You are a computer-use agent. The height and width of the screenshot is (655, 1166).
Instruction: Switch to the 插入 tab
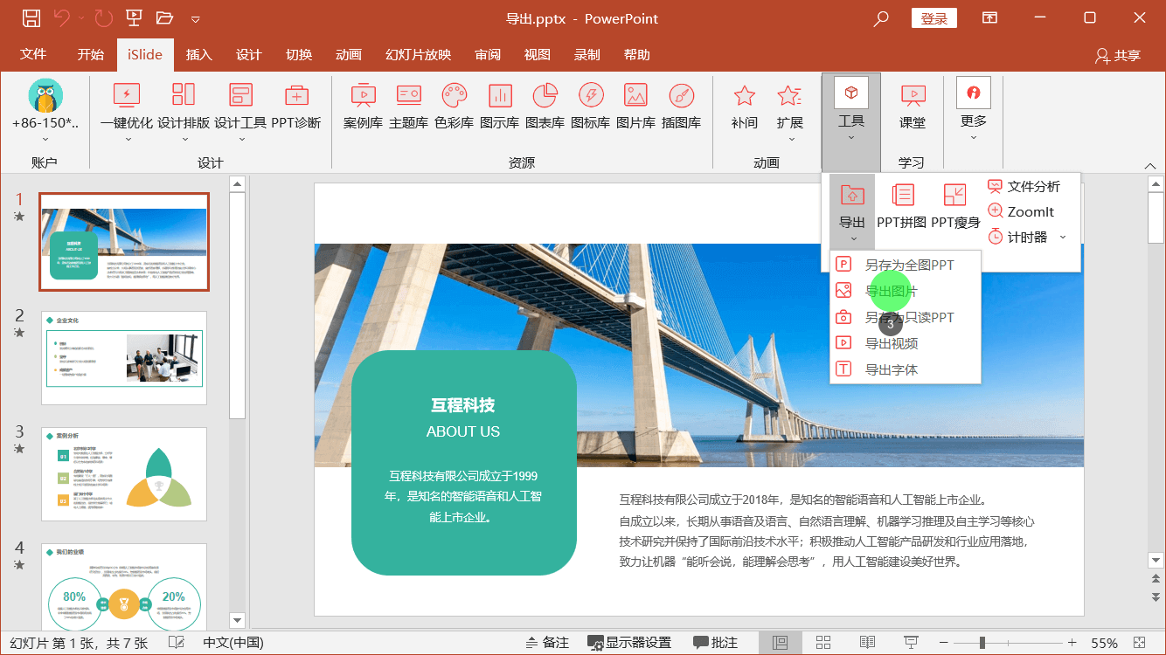[199, 54]
